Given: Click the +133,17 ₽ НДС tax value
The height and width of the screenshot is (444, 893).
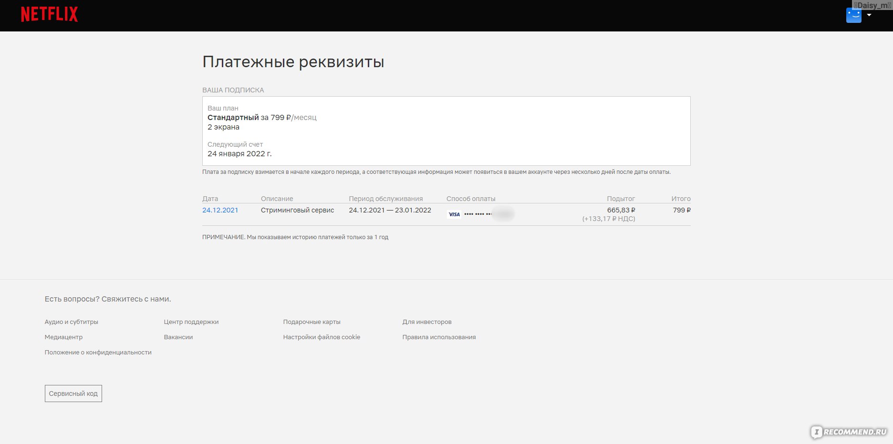Looking at the screenshot, I should [609, 219].
